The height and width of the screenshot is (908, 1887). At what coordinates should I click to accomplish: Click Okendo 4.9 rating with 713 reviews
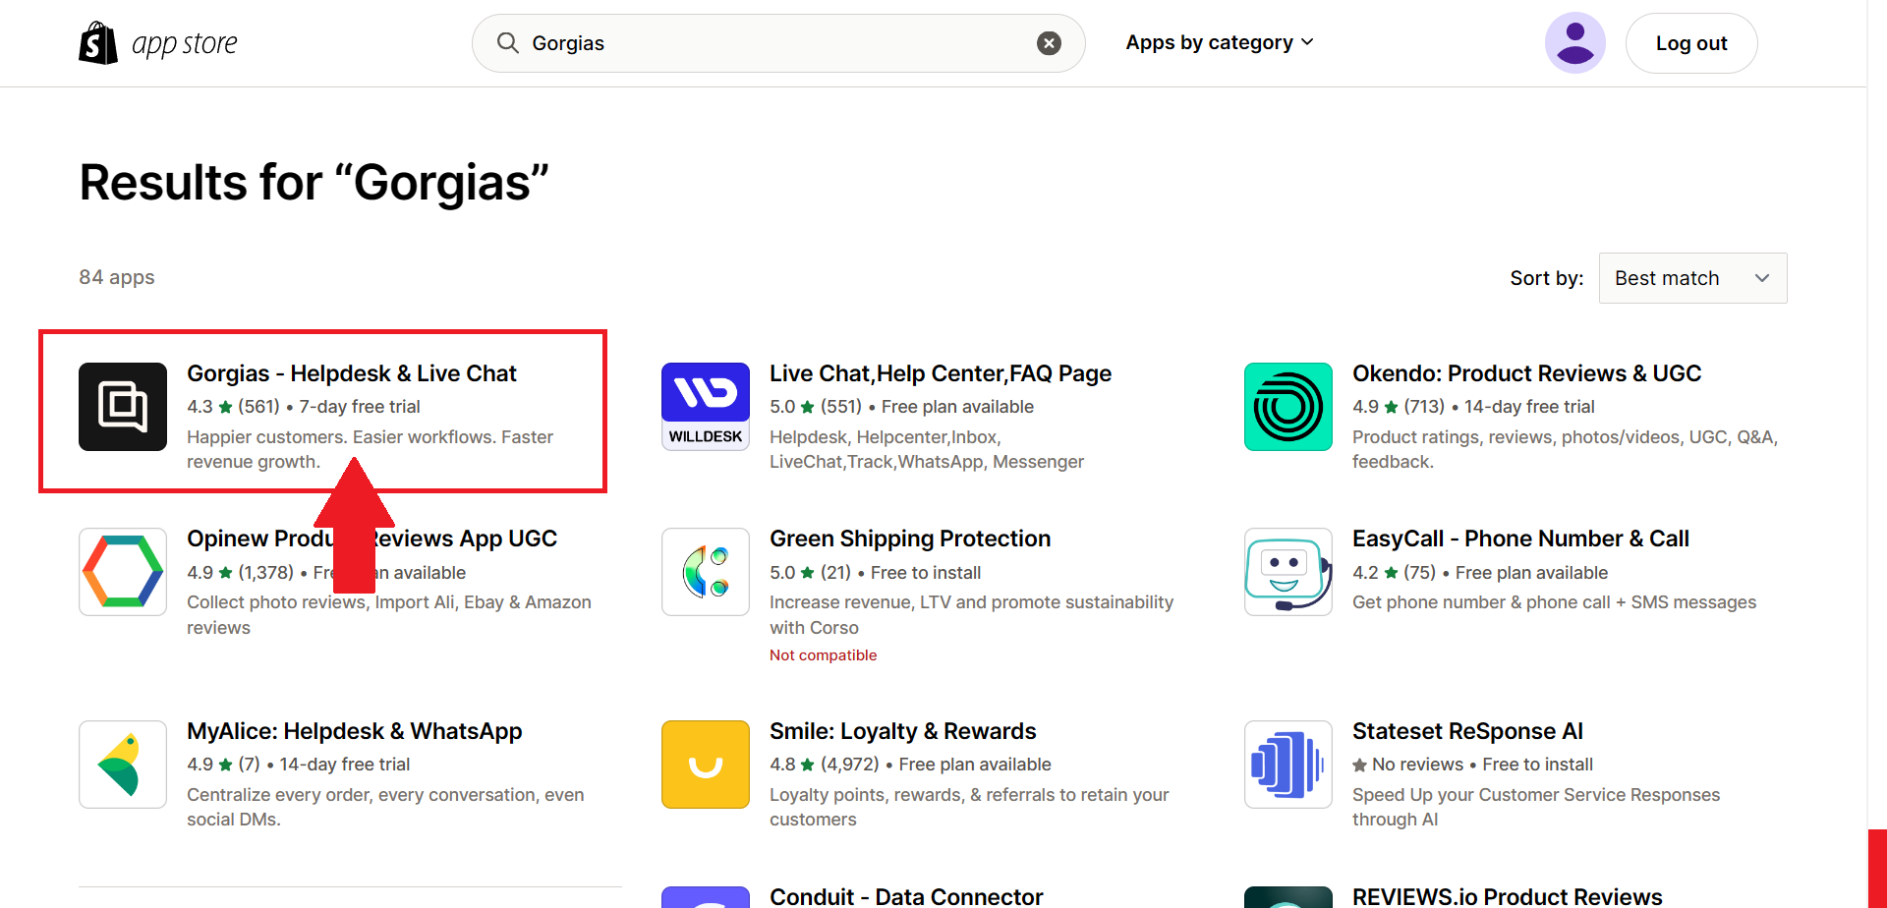click(1399, 407)
